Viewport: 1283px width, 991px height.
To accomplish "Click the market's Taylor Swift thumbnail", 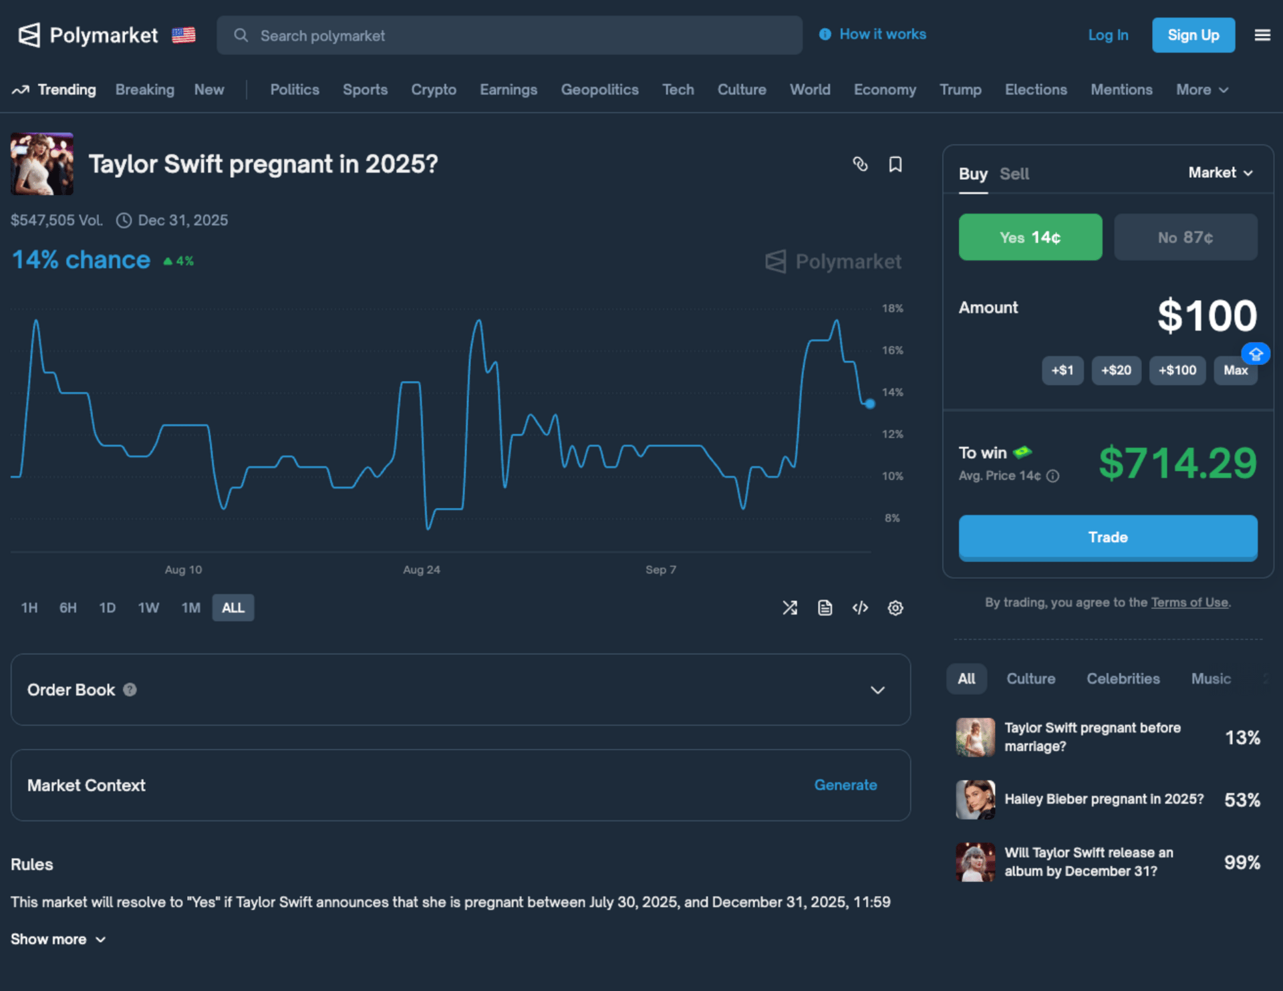I will pyautogui.click(x=42, y=164).
